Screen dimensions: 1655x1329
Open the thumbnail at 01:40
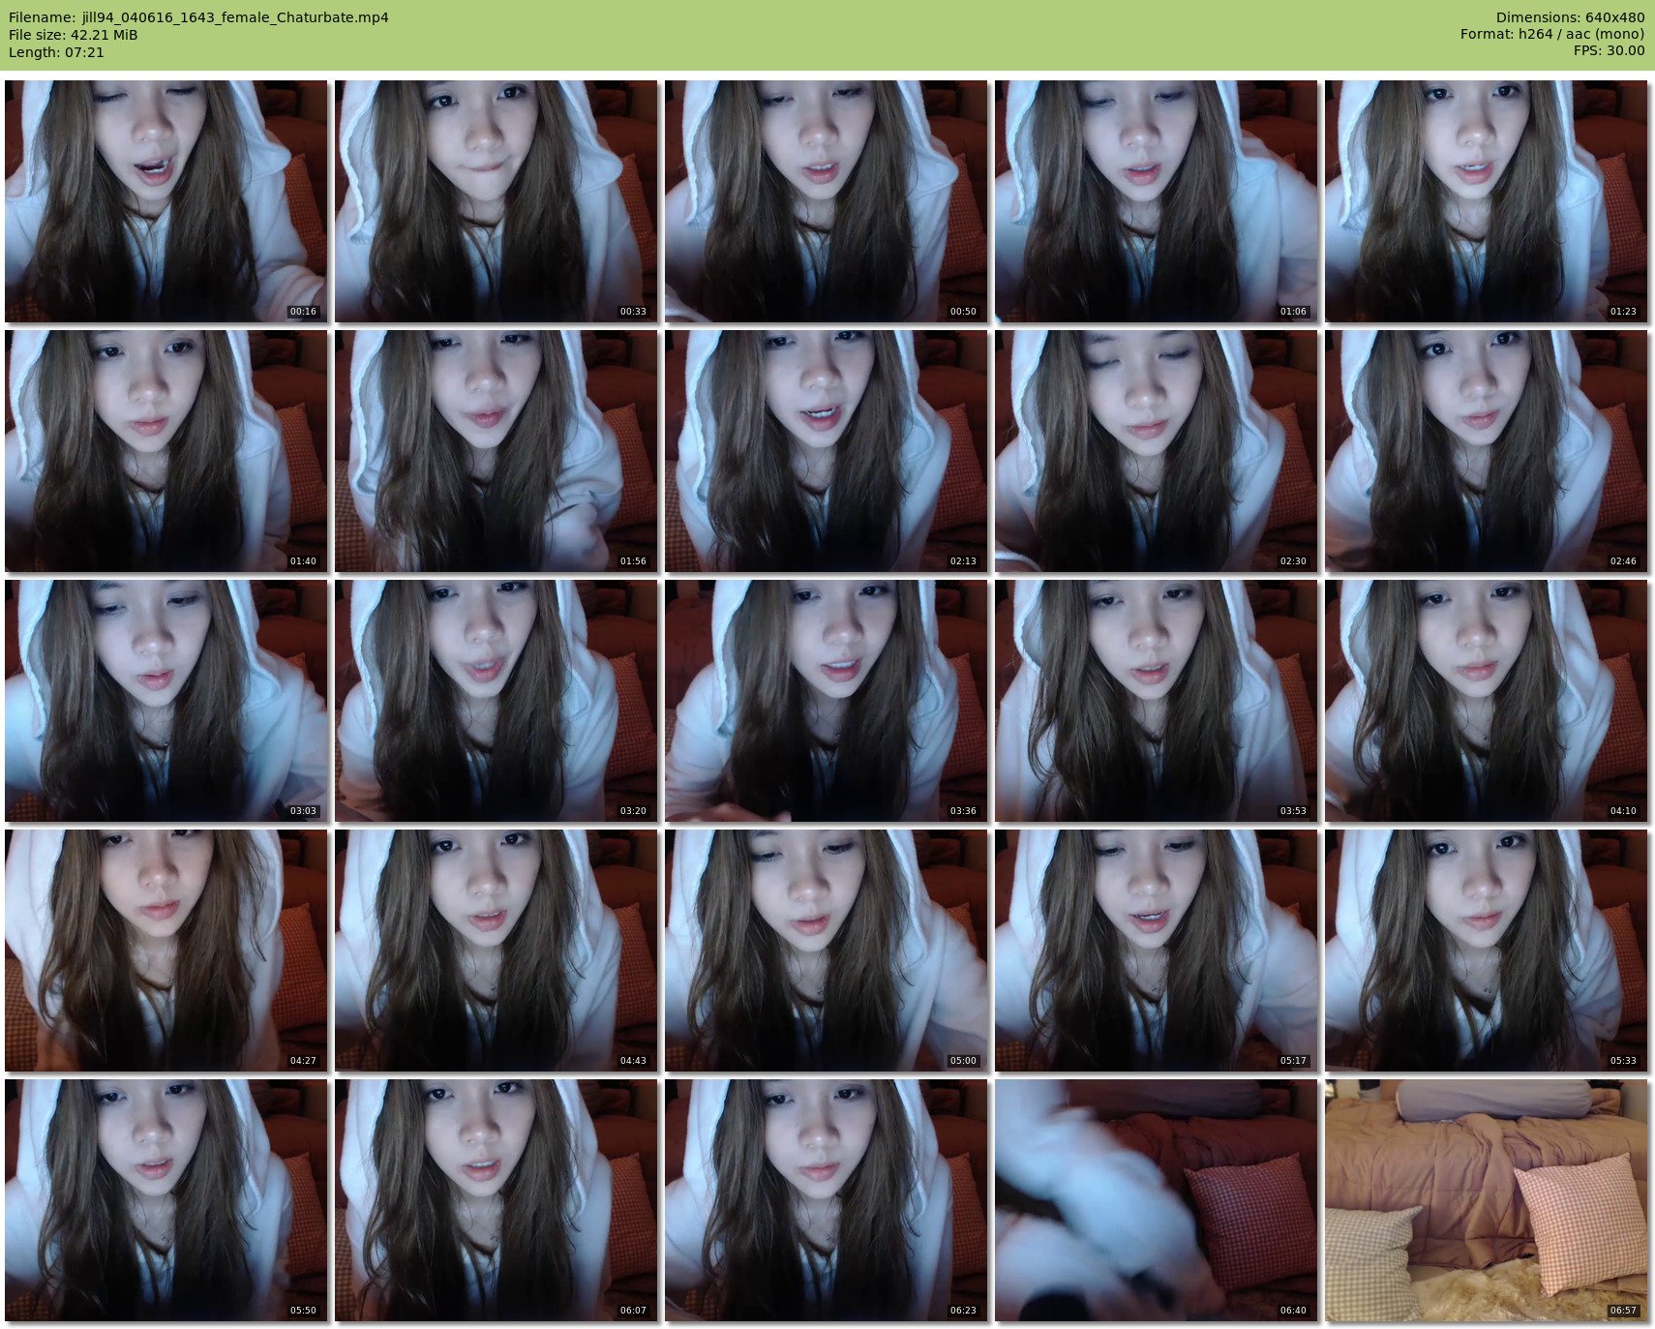coord(165,450)
